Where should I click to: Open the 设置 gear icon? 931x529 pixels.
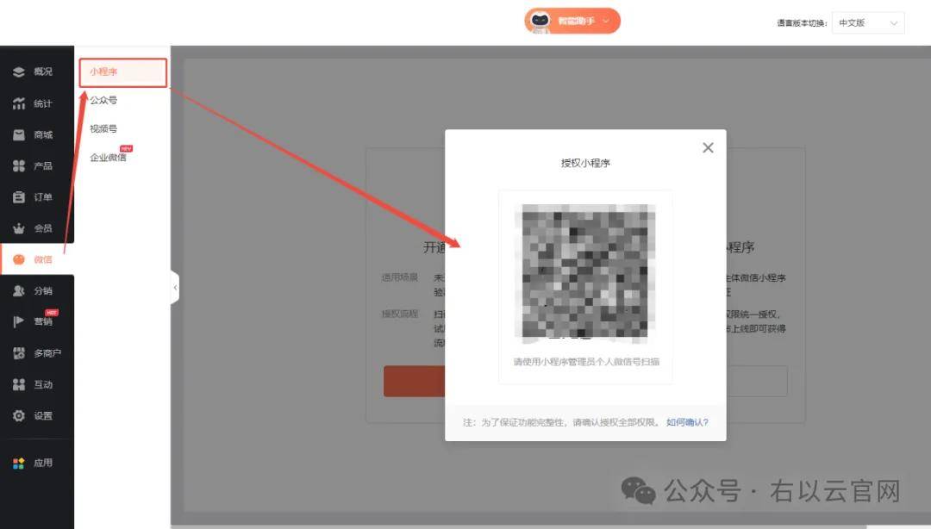coord(19,415)
